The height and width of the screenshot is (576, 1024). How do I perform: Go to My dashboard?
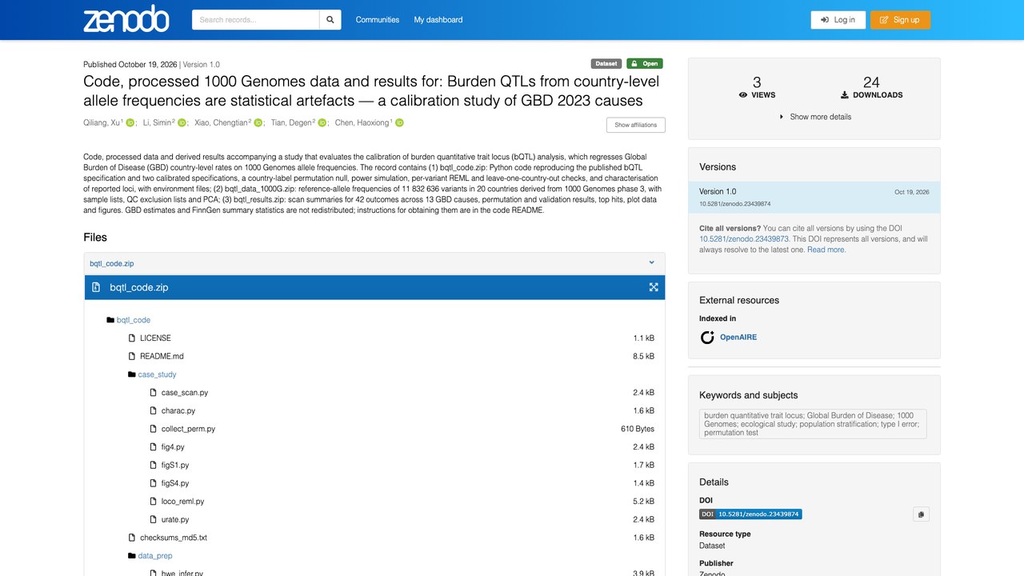pyautogui.click(x=438, y=20)
